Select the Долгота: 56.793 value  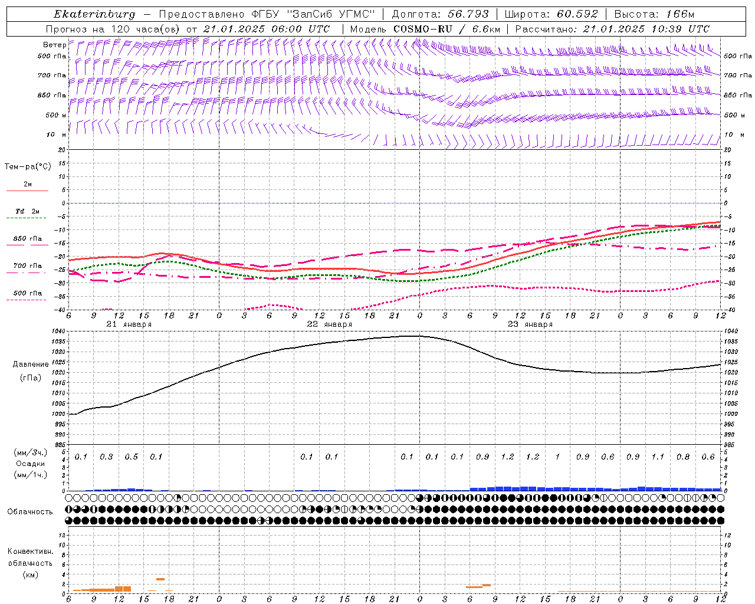coord(440,14)
